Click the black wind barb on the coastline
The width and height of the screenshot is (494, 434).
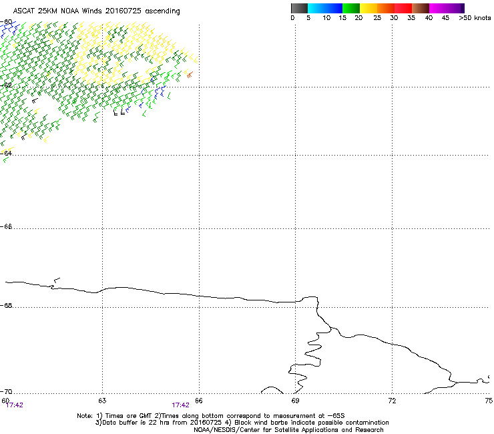click(x=57, y=280)
